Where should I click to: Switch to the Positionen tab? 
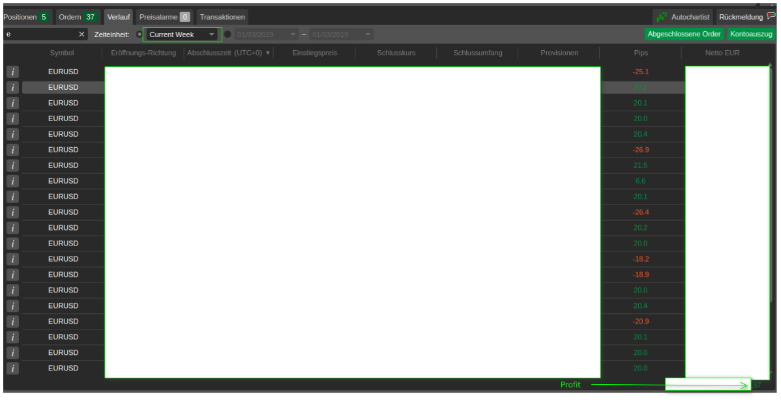[x=26, y=17]
